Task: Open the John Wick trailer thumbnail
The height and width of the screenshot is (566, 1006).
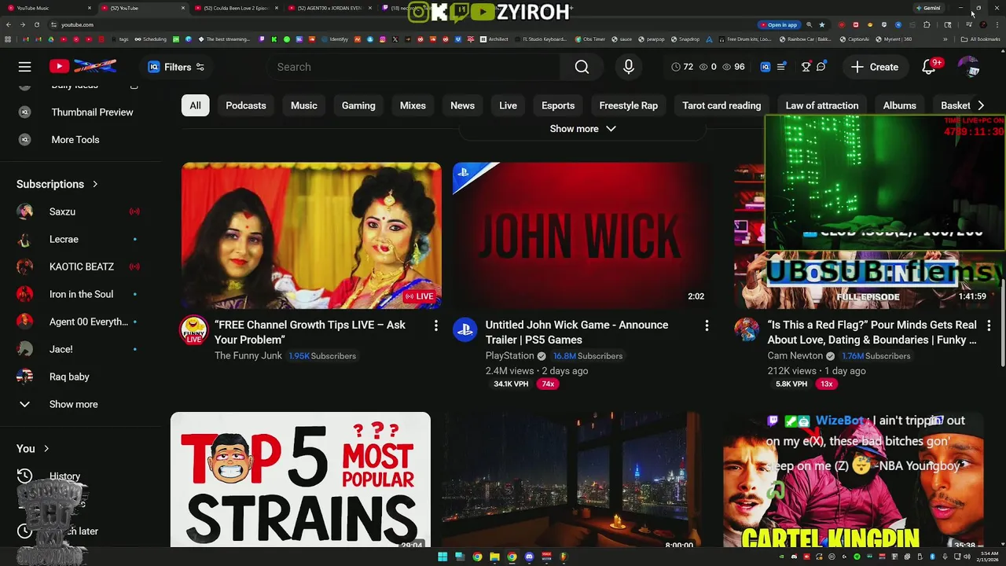Action: [x=582, y=236]
